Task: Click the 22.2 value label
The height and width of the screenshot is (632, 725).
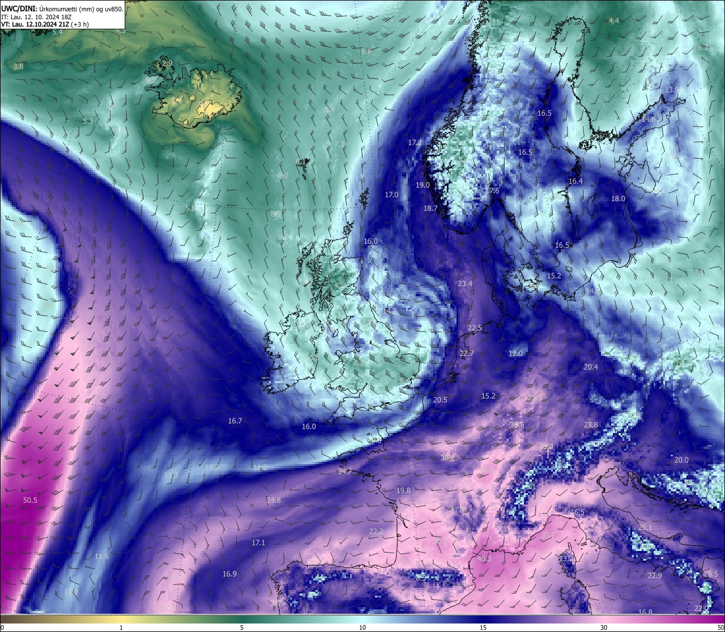Action: tap(376, 531)
